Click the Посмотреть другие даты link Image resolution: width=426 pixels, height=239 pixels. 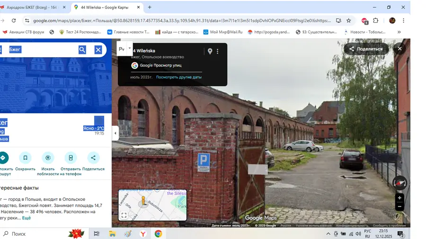point(179,77)
